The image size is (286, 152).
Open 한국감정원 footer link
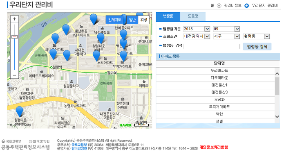[x=79, y=148]
